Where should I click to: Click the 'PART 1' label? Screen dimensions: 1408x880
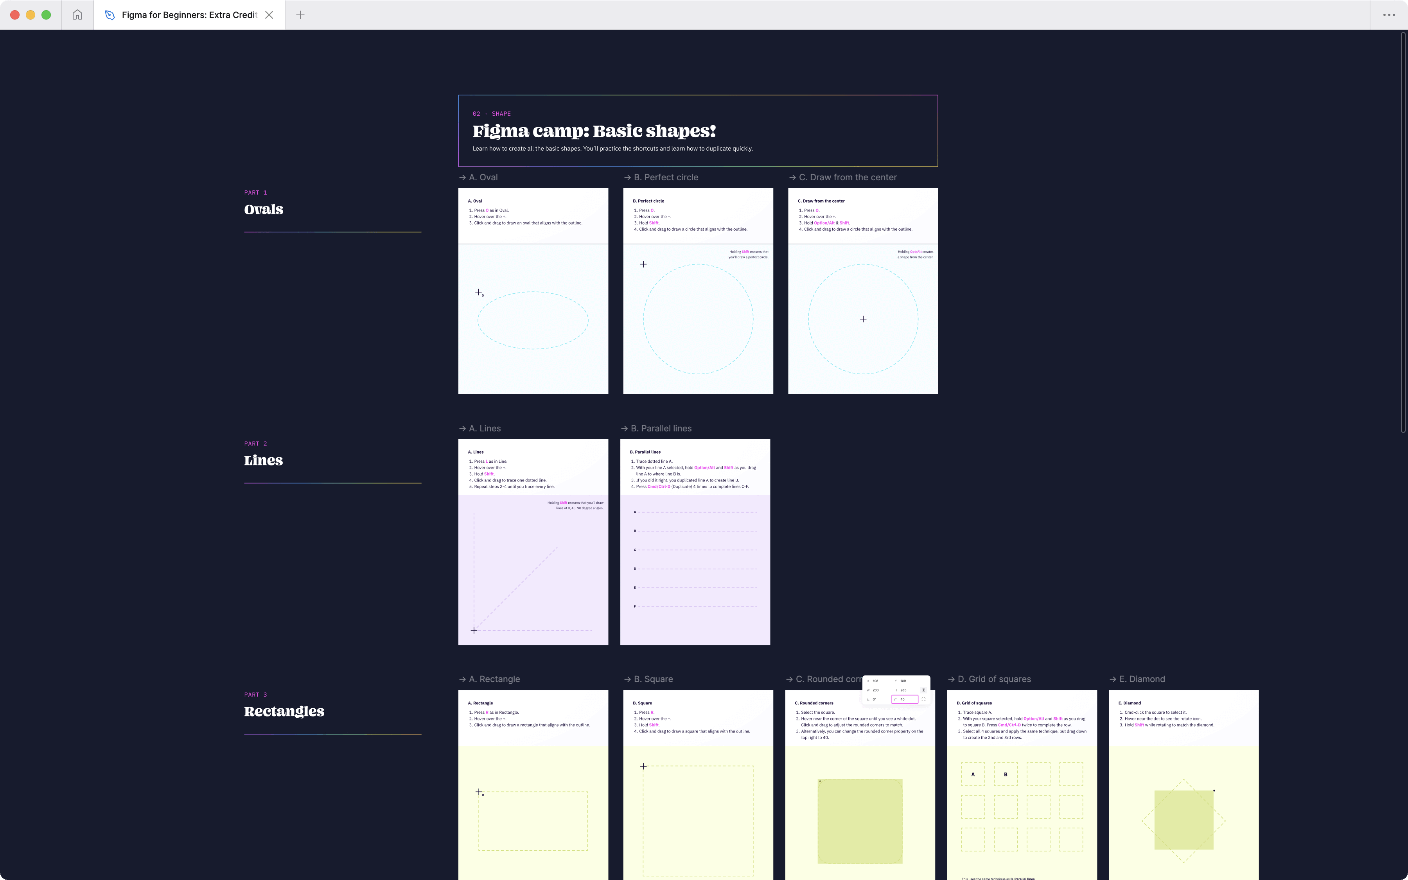point(255,193)
